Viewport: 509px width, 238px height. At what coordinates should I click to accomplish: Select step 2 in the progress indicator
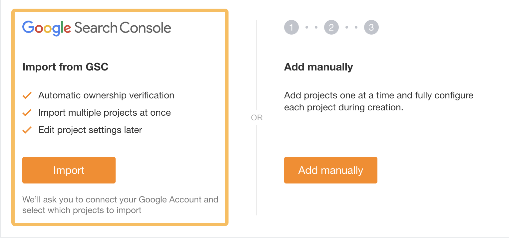(x=331, y=27)
